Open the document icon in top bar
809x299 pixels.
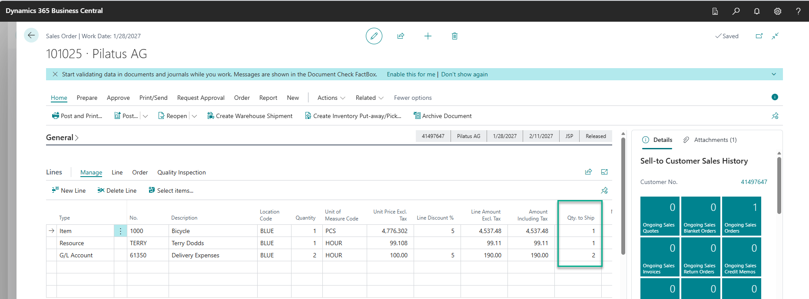tap(715, 11)
